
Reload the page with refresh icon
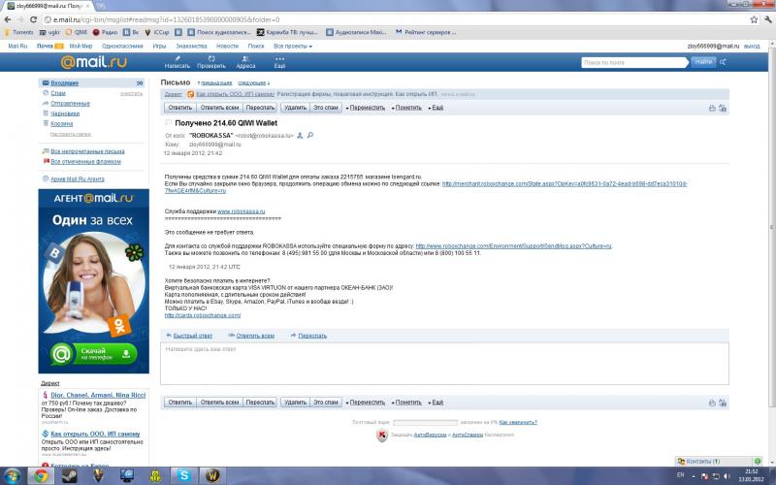click(x=33, y=19)
